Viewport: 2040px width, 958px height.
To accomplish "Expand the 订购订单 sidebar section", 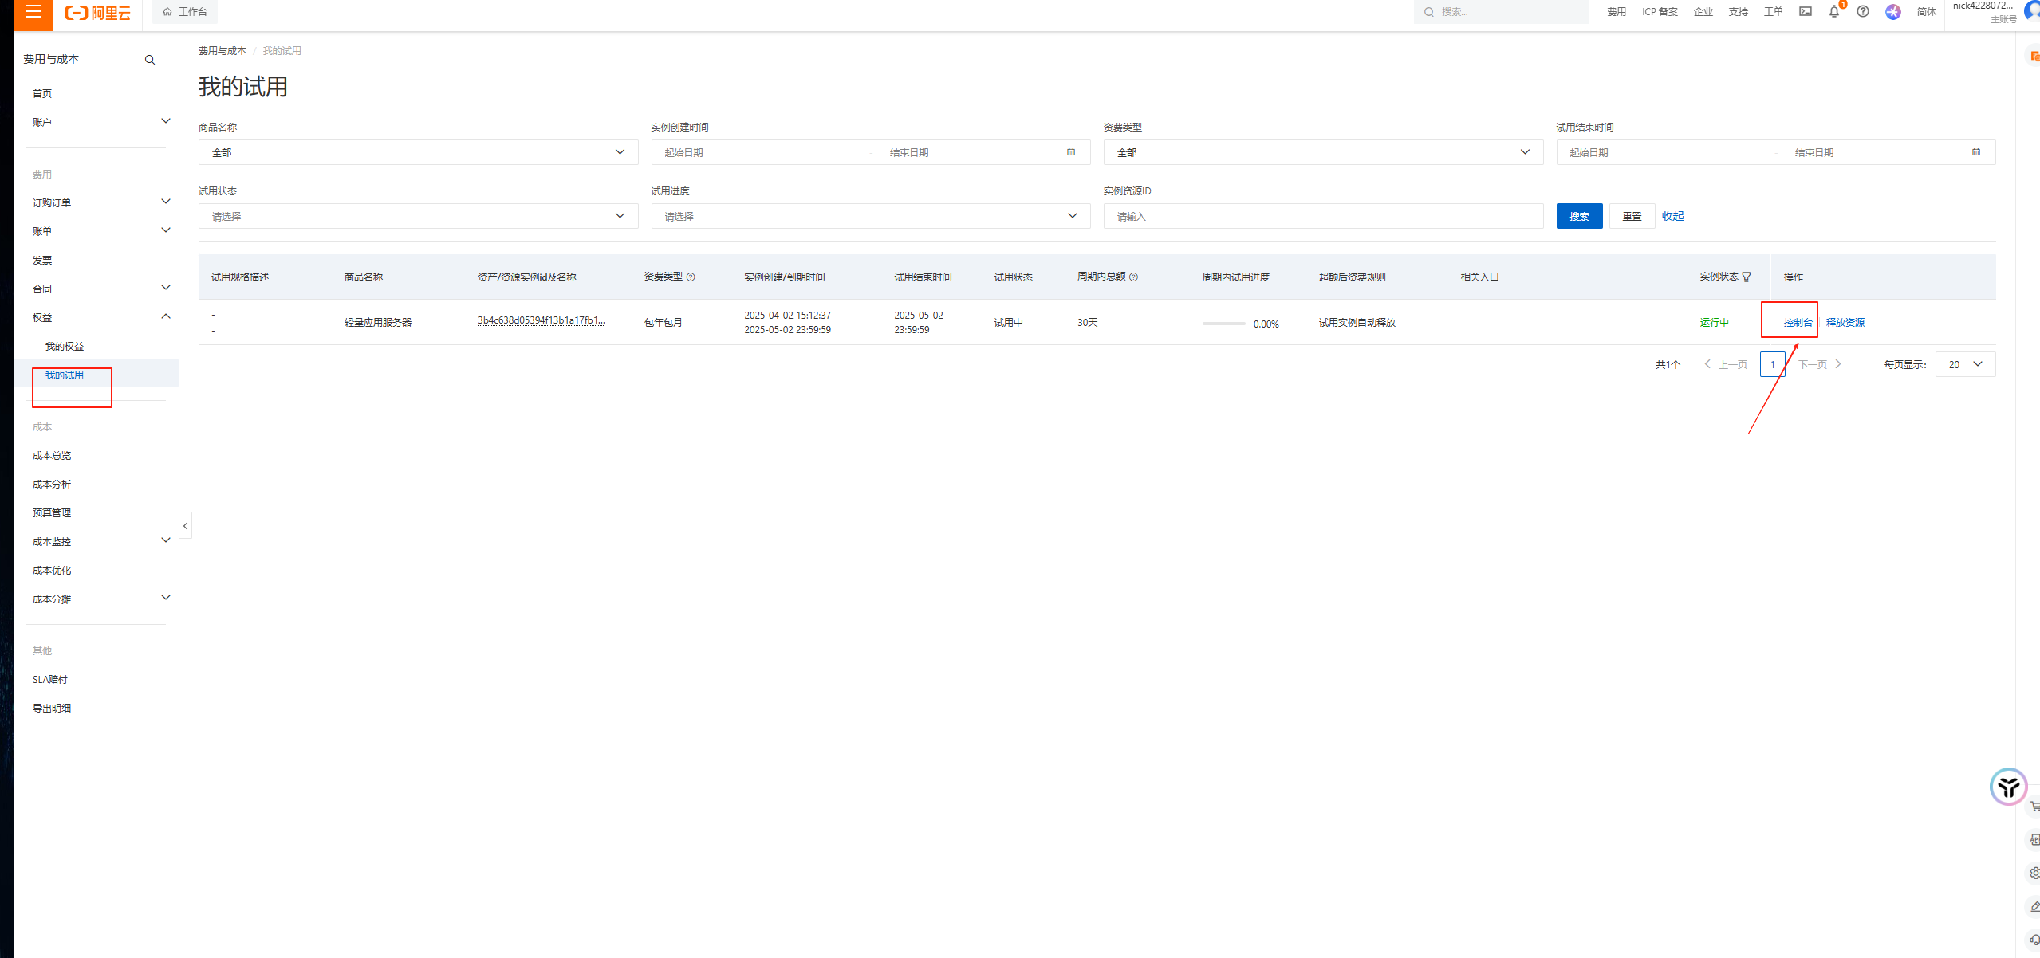I will pyautogui.click(x=165, y=202).
